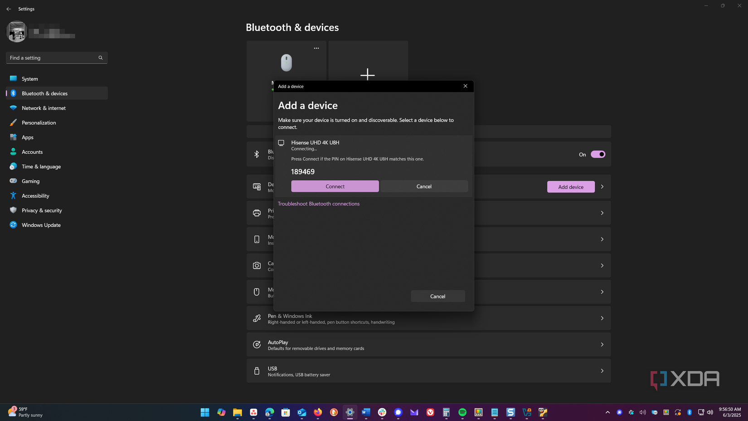Launch Spotify from the taskbar
This screenshot has height=421, width=748.
click(x=462, y=412)
